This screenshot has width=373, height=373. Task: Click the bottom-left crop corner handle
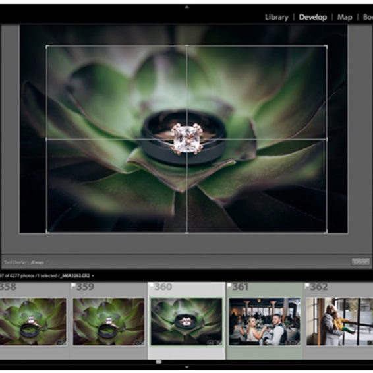47,232
